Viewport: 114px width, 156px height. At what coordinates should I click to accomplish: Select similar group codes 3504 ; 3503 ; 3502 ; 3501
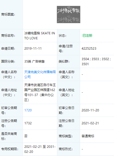(x=96, y=62)
